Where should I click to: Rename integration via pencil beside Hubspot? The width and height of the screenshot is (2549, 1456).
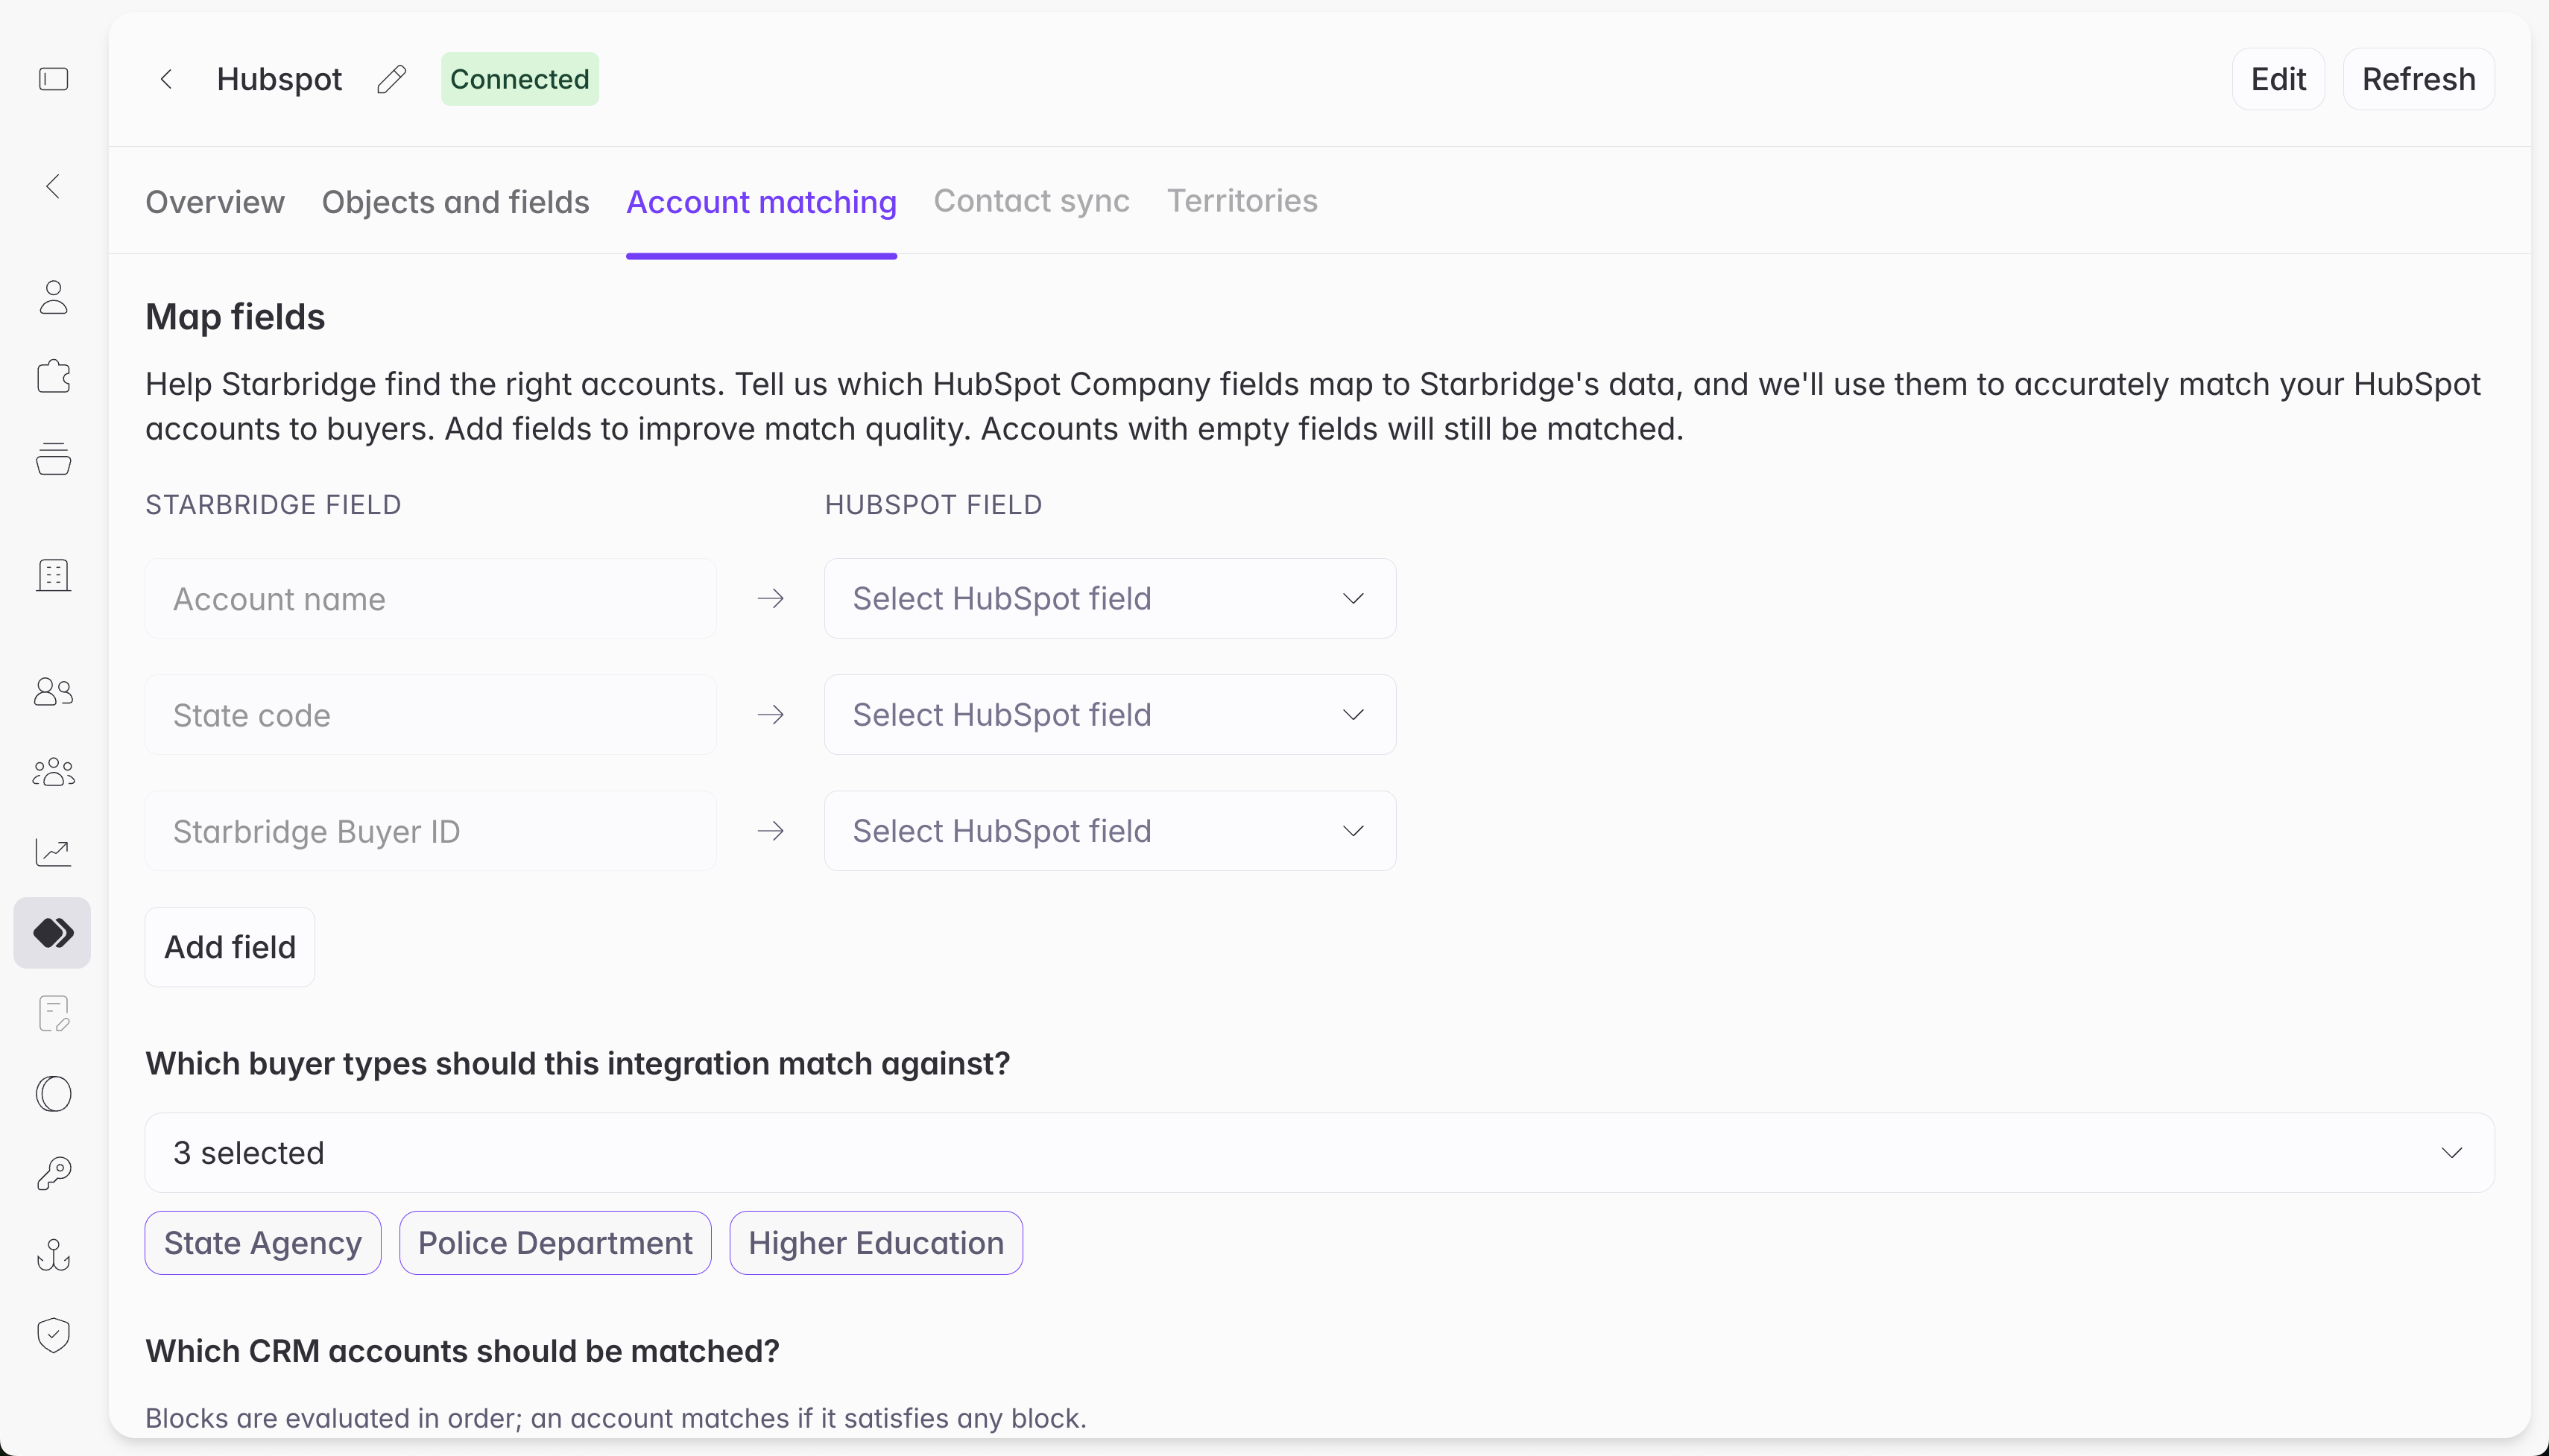391,79
